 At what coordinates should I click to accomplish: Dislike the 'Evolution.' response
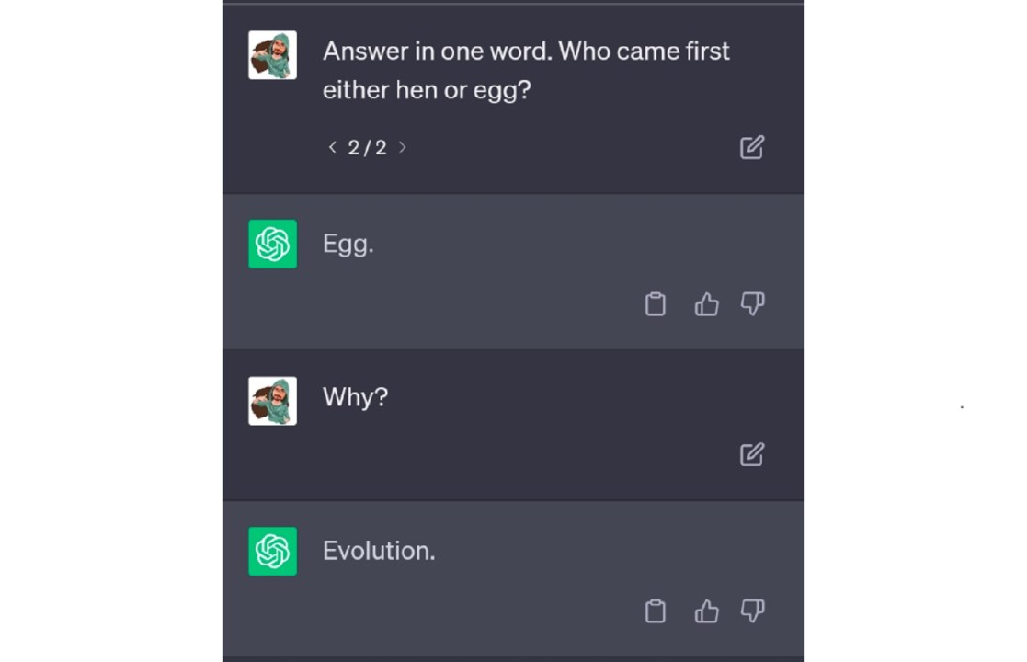[x=752, y=611]
